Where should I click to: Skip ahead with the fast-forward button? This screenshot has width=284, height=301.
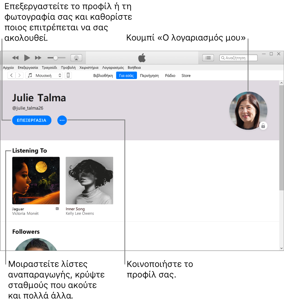click(x=38, y=58)
